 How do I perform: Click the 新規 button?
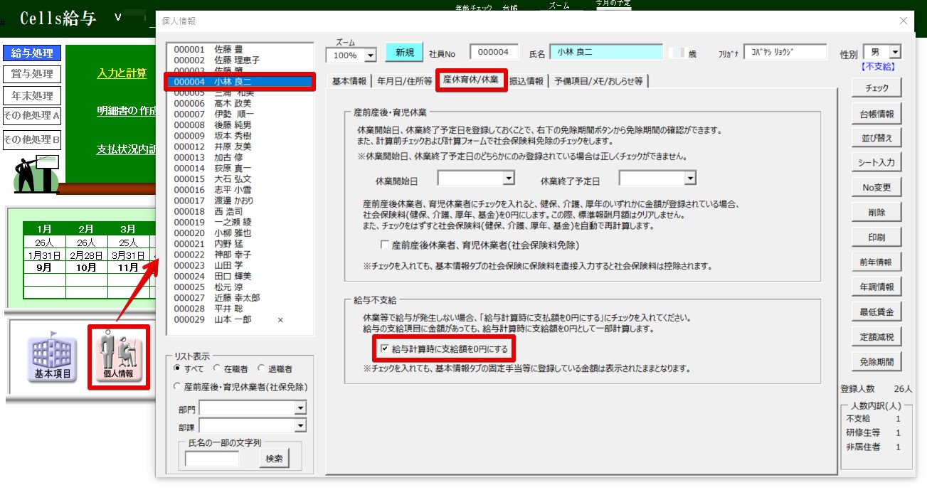(x=404, y=53)
